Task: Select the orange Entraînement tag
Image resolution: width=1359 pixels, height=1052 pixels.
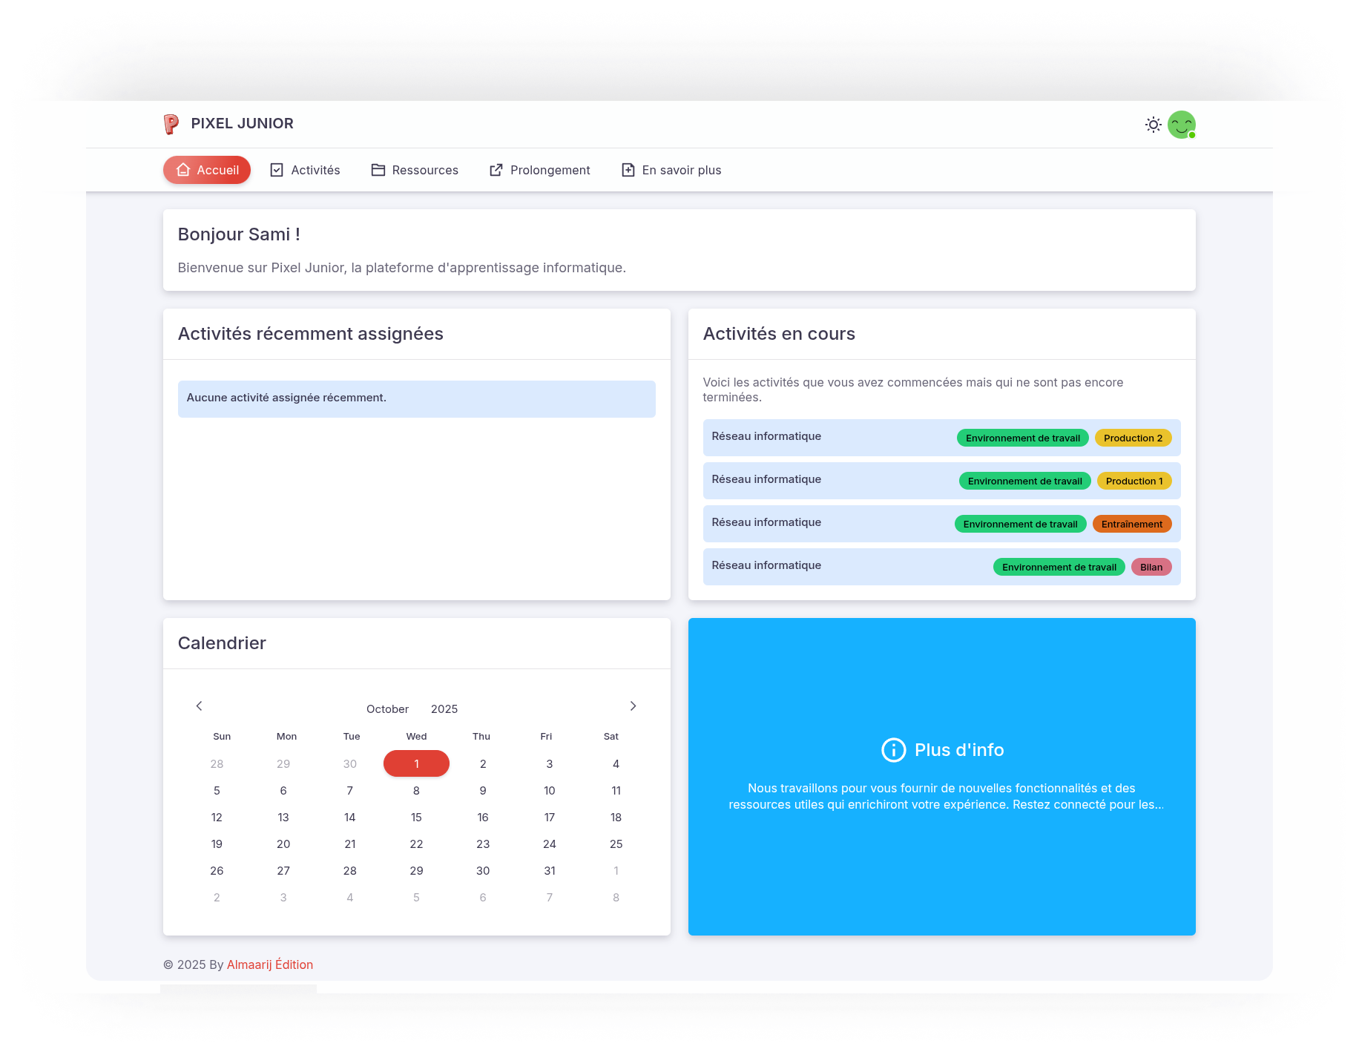Action: [1131, 524]
